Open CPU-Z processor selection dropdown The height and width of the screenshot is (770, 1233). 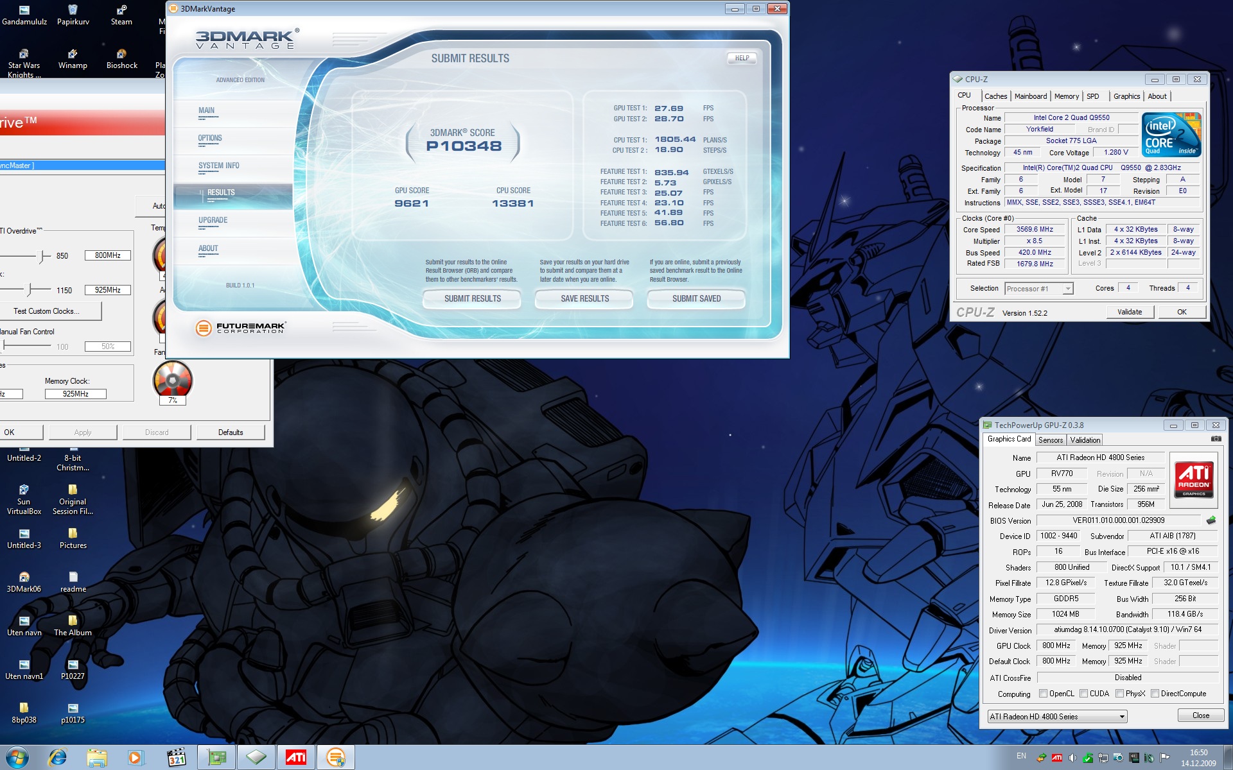[1039, 289]
